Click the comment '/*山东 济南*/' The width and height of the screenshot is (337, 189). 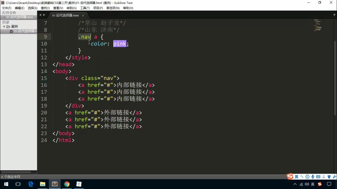click(99, 30)
